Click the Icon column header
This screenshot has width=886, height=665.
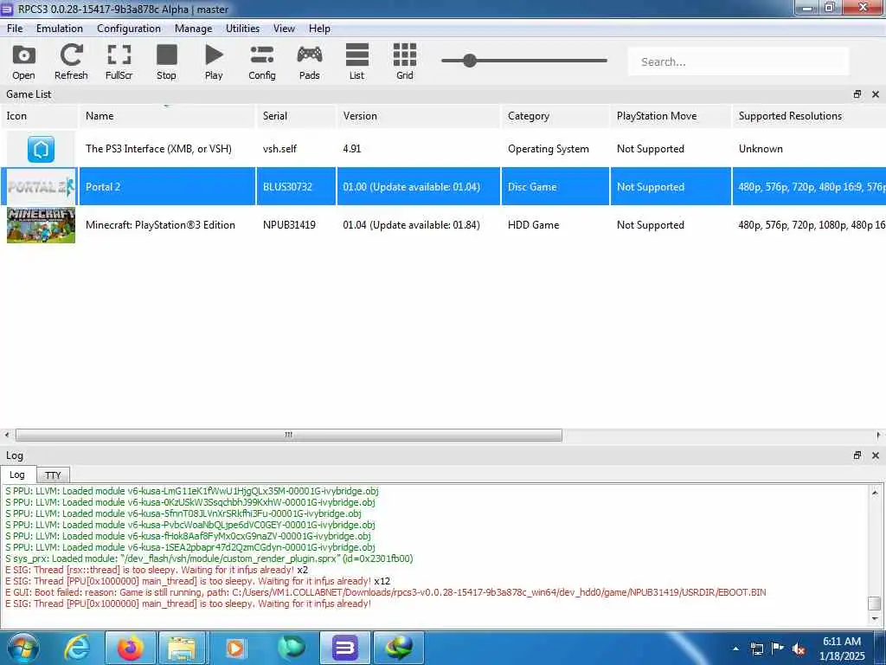click(x=39, y=116)
